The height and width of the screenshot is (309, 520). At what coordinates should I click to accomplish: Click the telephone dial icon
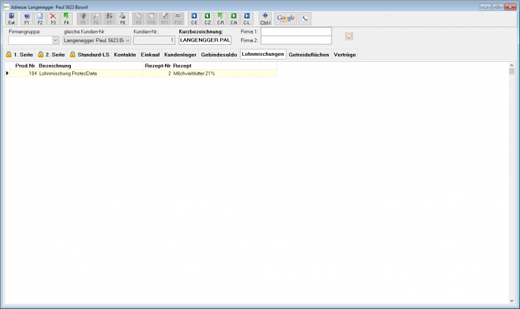point(305,19)
